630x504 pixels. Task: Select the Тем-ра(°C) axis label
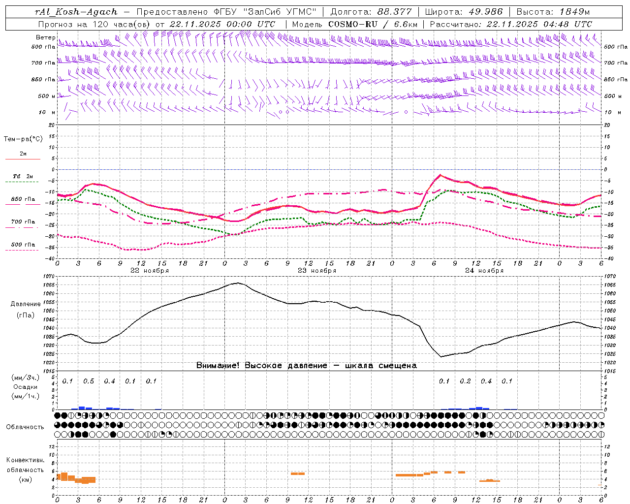click(x=23, y=139)
